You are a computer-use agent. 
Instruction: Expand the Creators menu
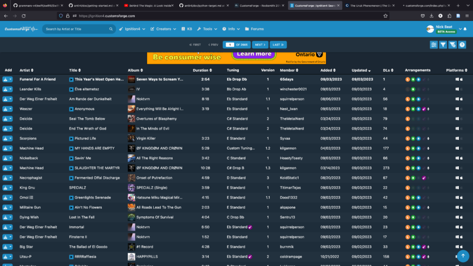tap(163, 29)
